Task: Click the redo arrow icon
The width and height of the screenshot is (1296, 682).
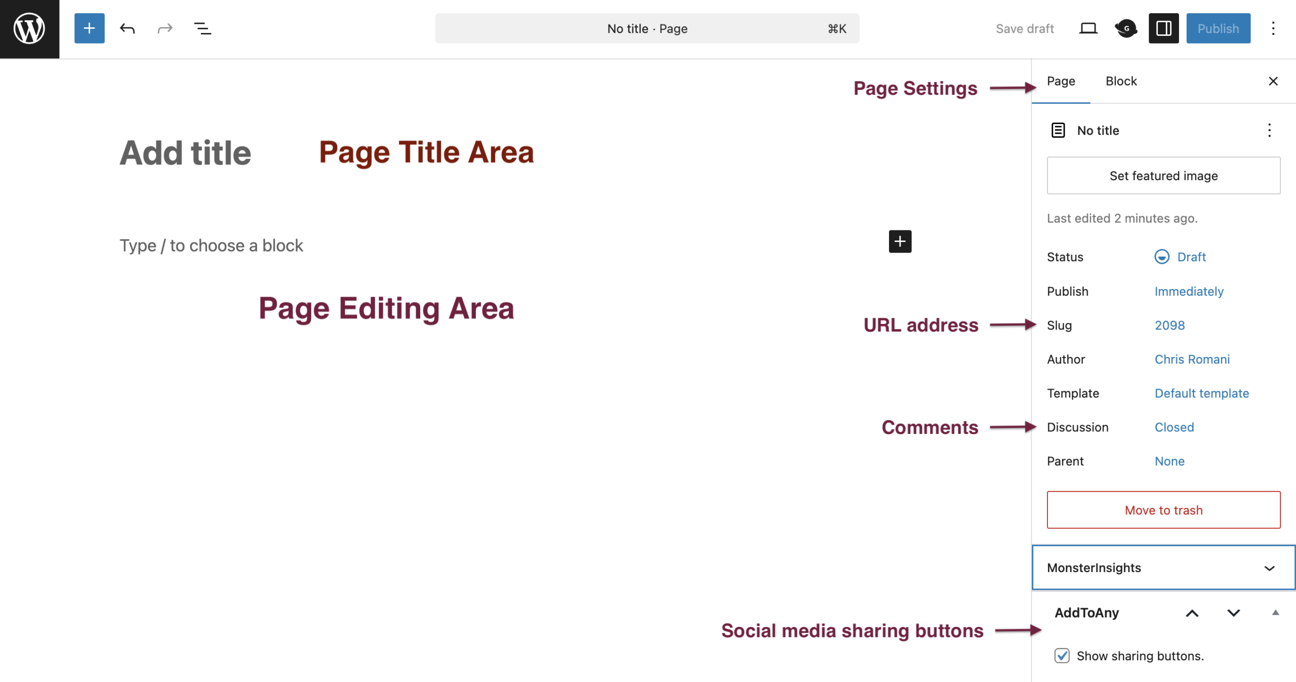Action: click(165, 28)
